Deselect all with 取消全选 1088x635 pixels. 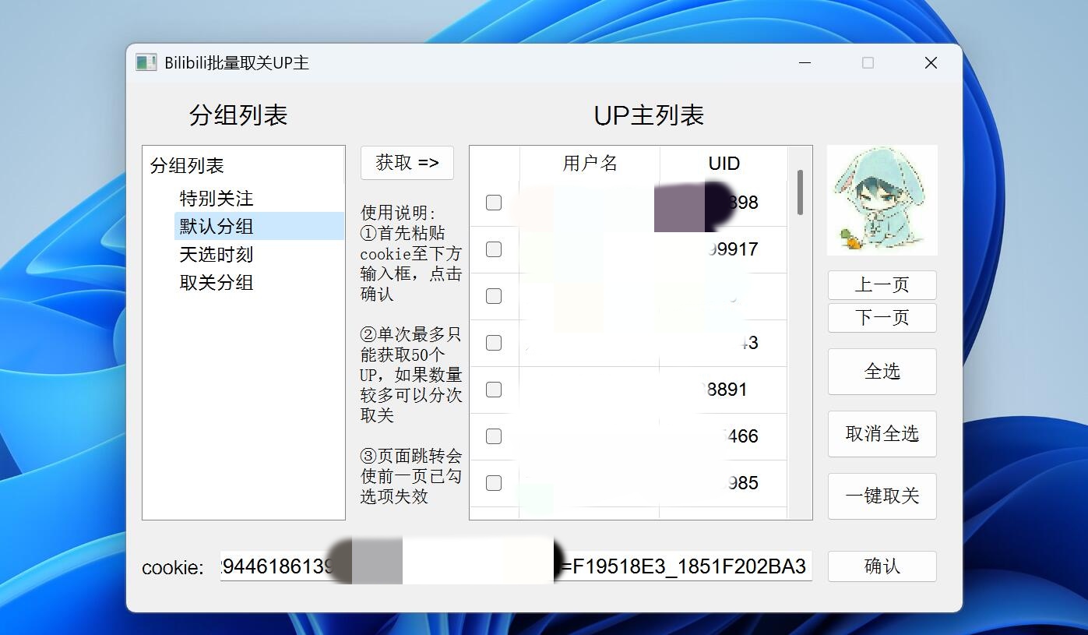(x=882, y=434)
